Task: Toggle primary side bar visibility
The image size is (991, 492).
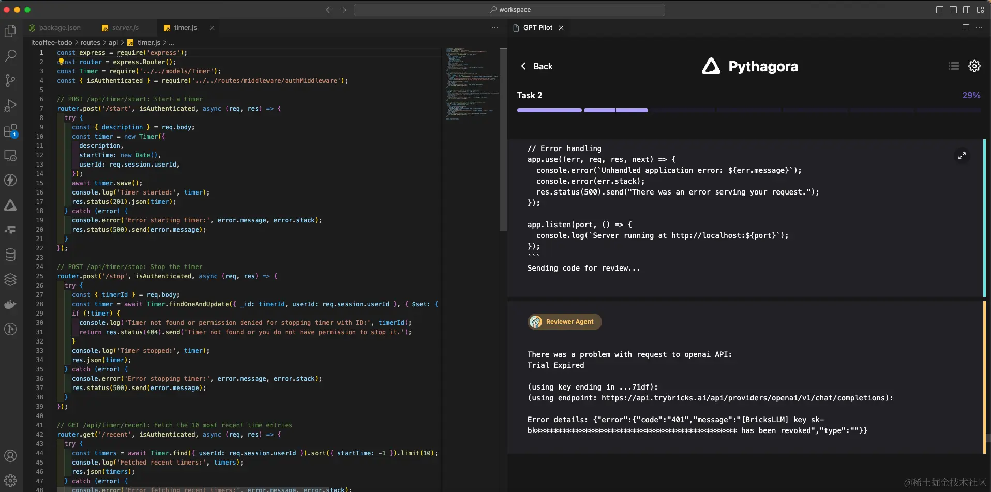Action: point(940,10)
